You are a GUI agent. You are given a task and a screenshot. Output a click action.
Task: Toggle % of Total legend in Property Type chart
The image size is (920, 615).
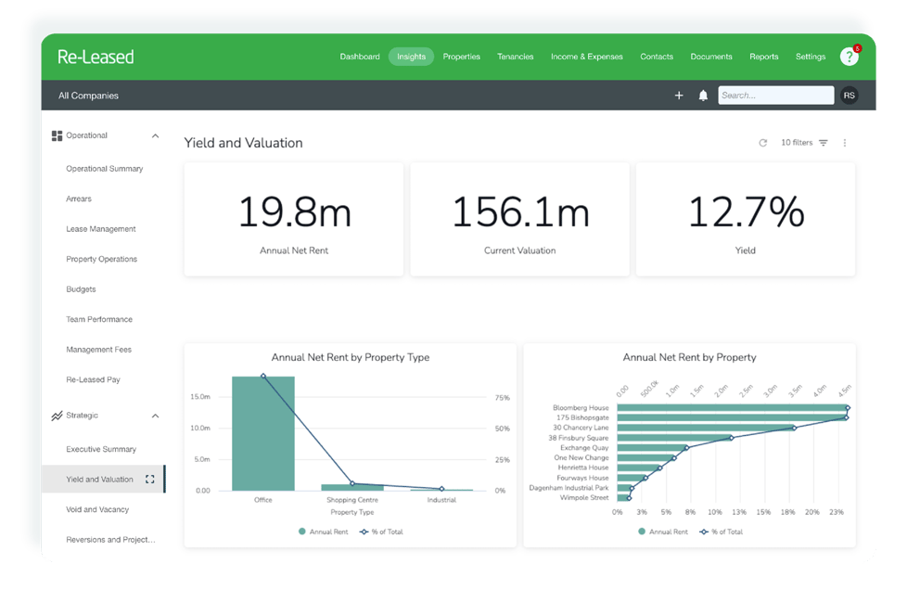[381, 532]
